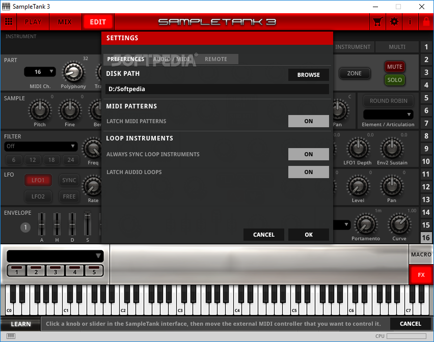The image size is (434, 342).
Task: Open the MIDI Ch. 16 dropdown
Action: (40, 72)
